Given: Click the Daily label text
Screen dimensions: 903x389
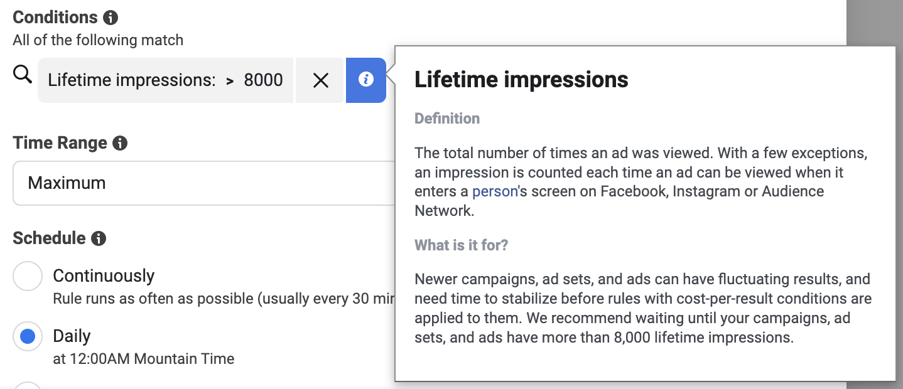Looking at the screenshot, I should [72, 336].
